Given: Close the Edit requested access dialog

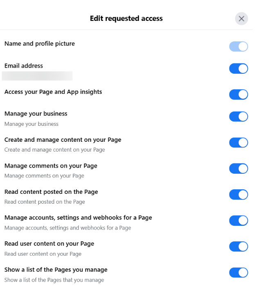Looking at the screenshot, I should [x=241, y=19].
